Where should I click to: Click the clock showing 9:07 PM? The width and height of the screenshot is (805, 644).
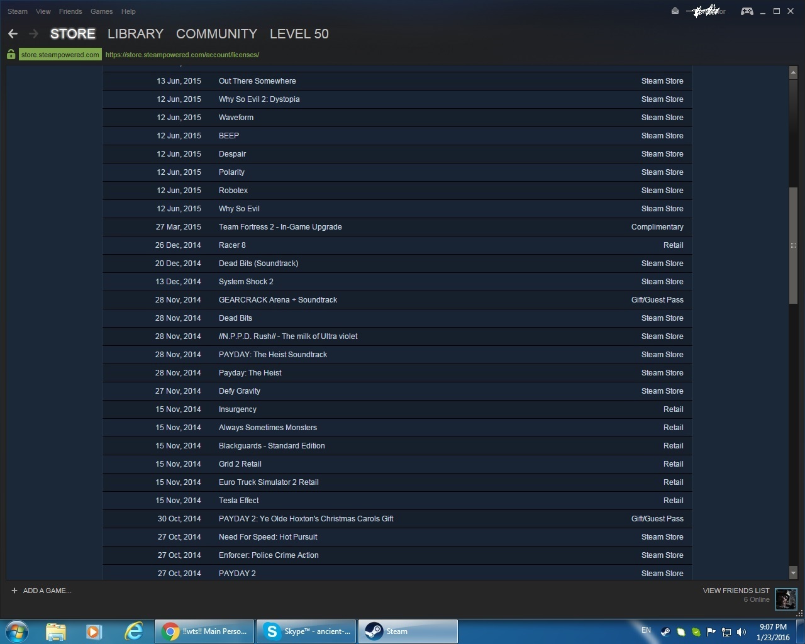pyautogui.click(x=773, y=627)
